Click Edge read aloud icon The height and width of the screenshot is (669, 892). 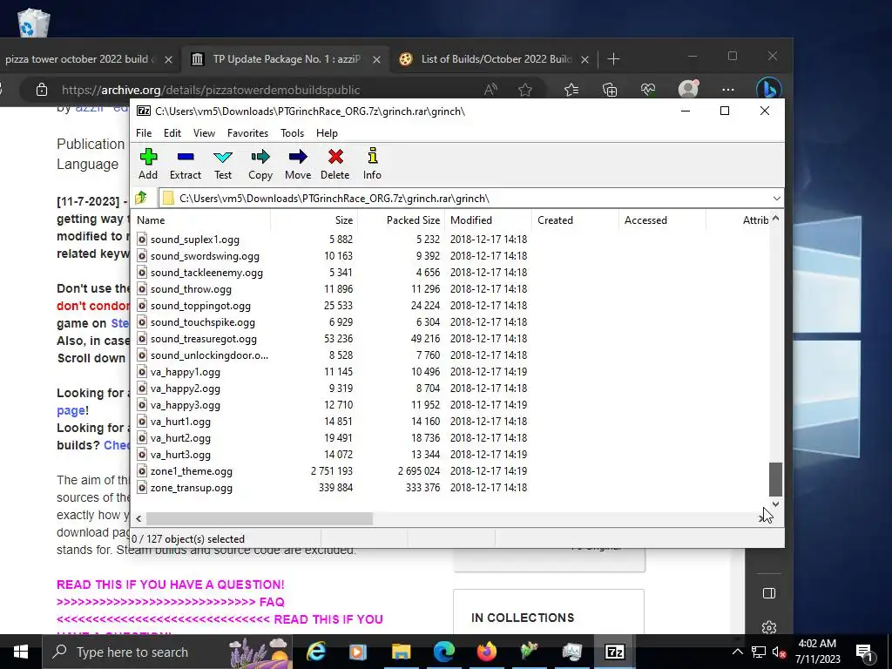pos(490,90)
